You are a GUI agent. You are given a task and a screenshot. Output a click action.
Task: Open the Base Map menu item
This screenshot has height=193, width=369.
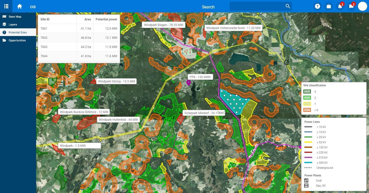tap(18, 17)
